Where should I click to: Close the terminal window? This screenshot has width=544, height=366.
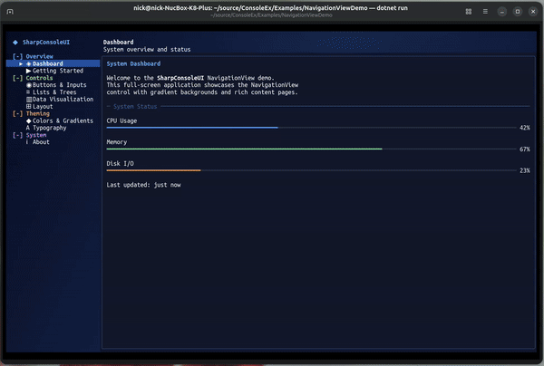tap(533, 12)
